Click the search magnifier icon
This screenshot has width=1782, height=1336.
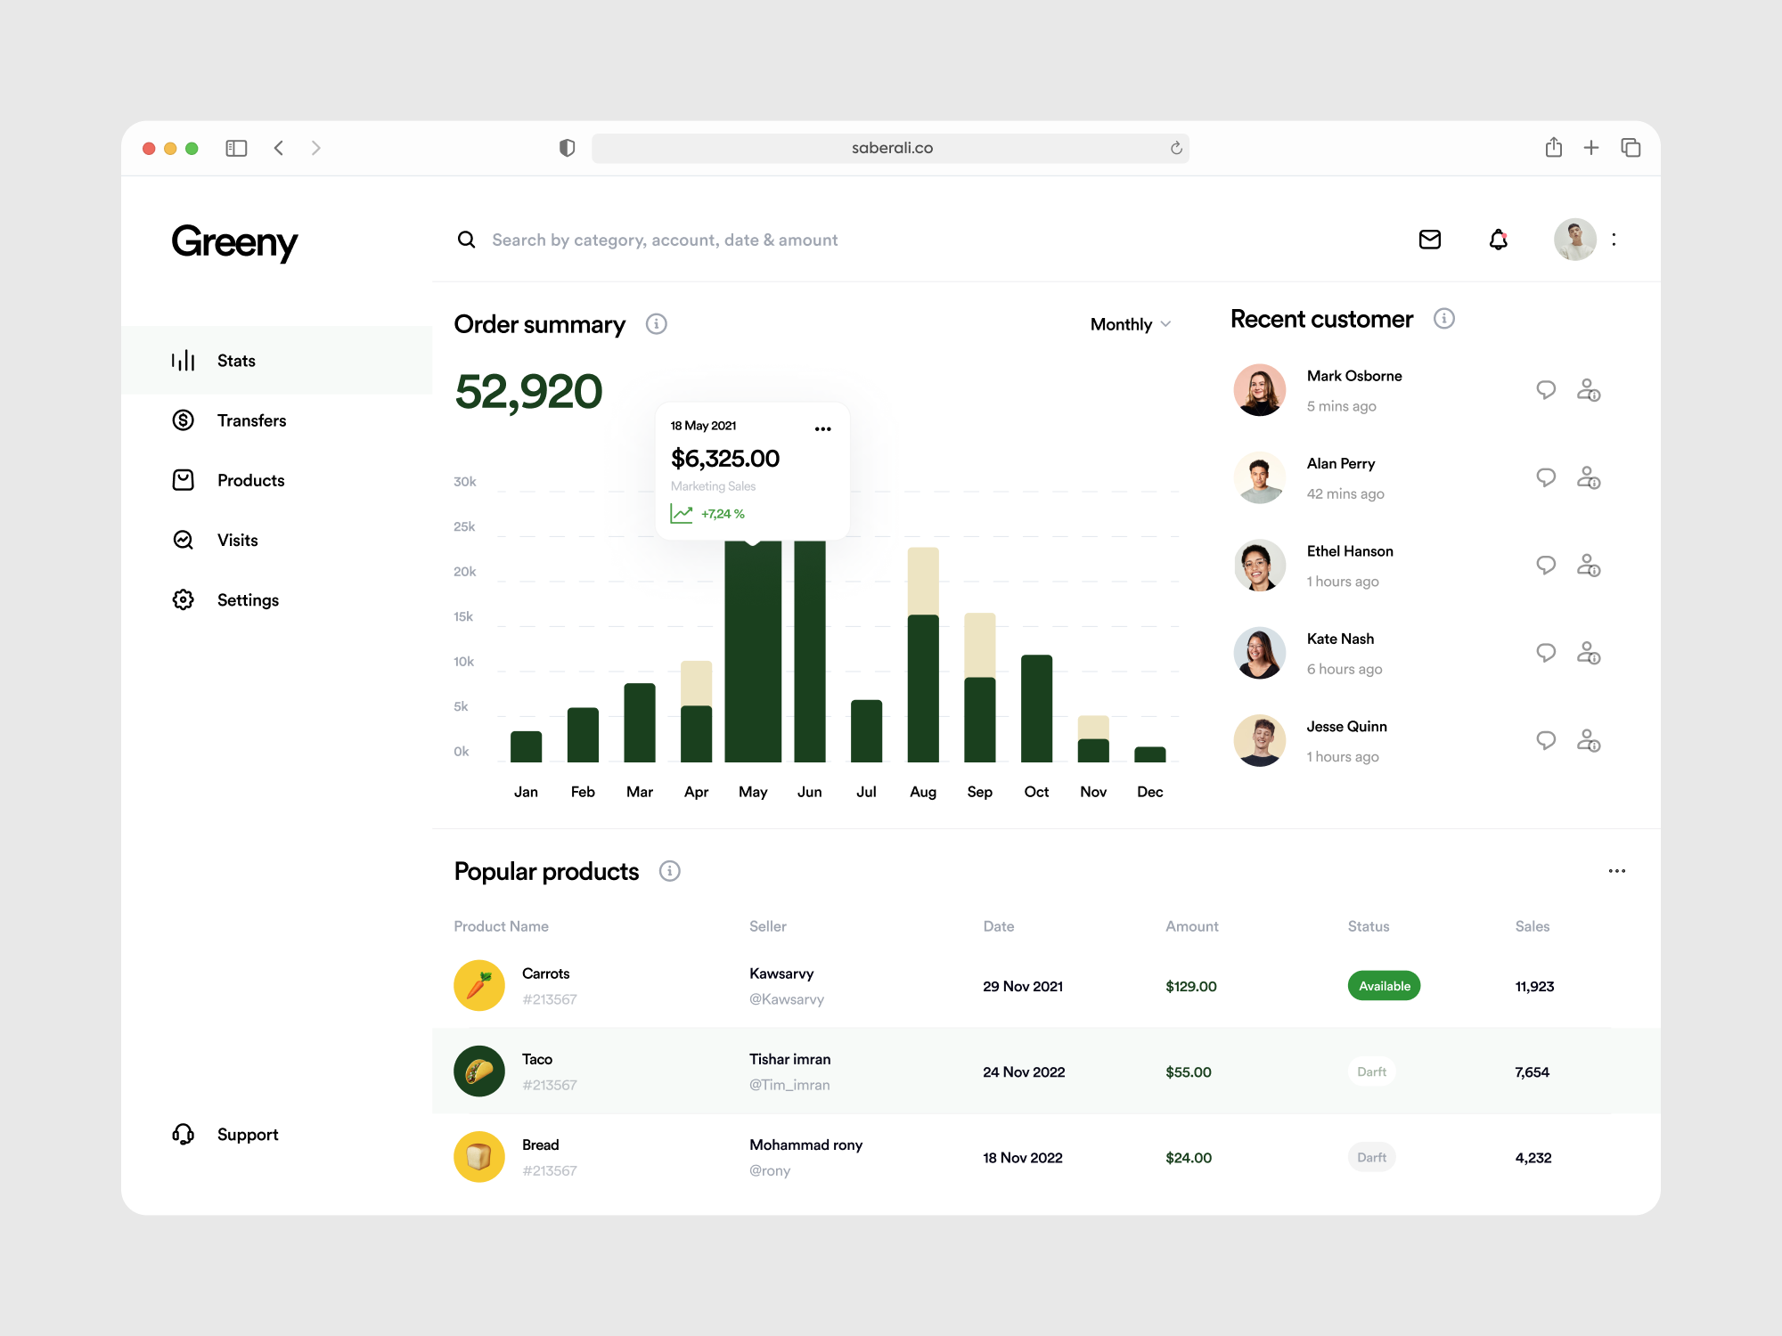tap(466, 240)
